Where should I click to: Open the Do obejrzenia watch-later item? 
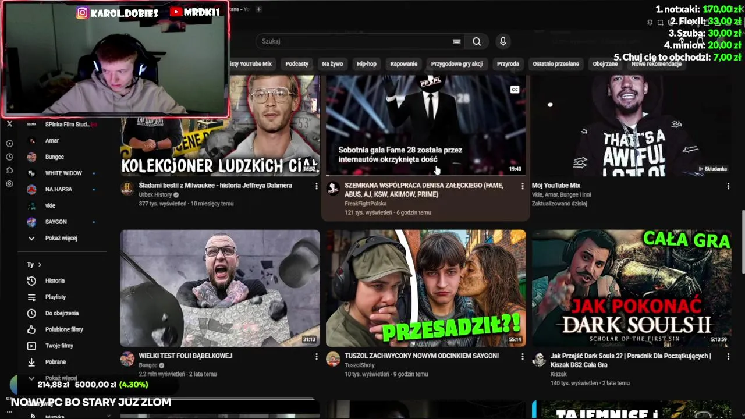coord(62,313)
